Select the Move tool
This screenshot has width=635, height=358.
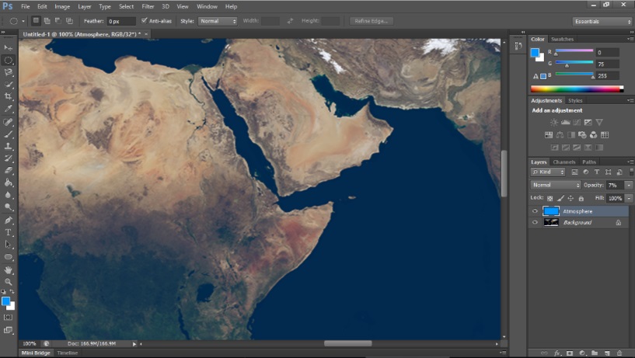9,47
